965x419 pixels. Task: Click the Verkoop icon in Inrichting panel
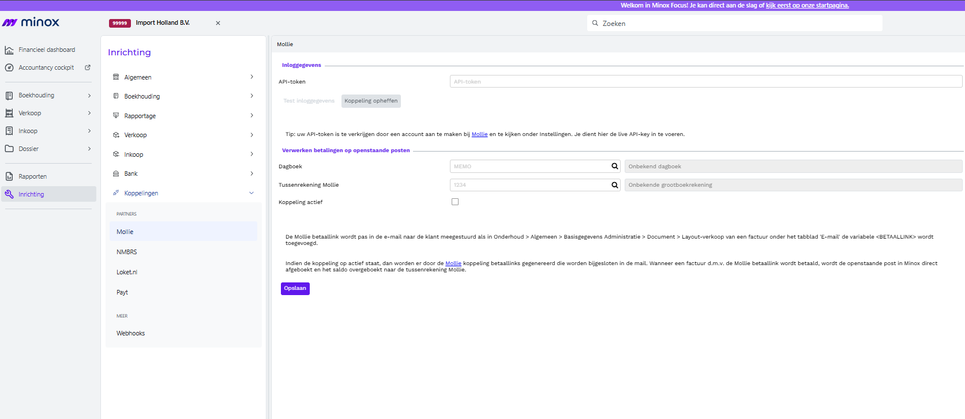pyautogui.click(x=116, y=135)
